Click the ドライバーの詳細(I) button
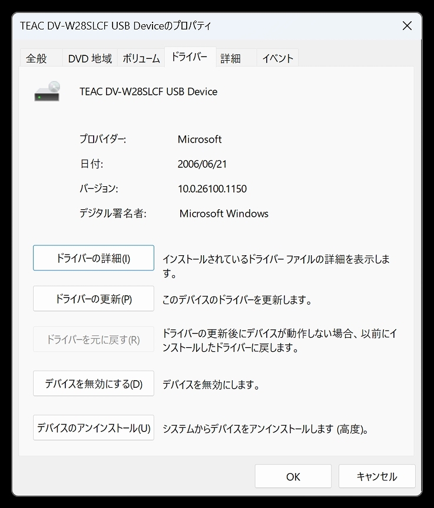This screenshot has height=508, width=434. [x=94, y=258]
